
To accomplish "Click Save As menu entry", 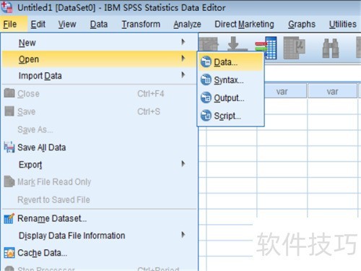I will 99,129.
